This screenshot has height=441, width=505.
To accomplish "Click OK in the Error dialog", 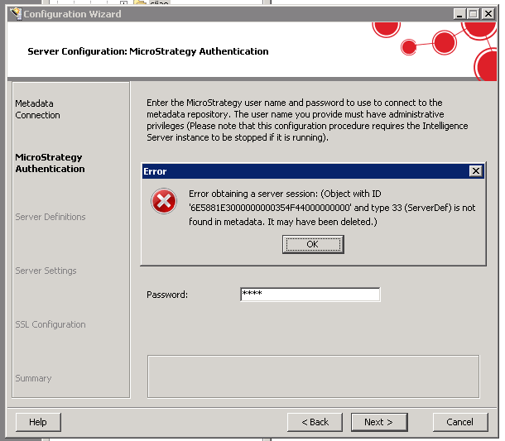I will click(313, 244).
